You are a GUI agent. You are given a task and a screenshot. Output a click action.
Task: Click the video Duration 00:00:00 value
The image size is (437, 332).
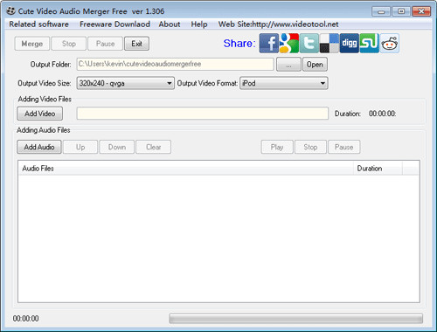(382, 114)
